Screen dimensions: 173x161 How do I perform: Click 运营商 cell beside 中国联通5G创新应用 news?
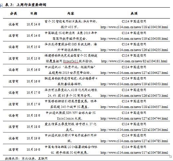tap(14, 36)
